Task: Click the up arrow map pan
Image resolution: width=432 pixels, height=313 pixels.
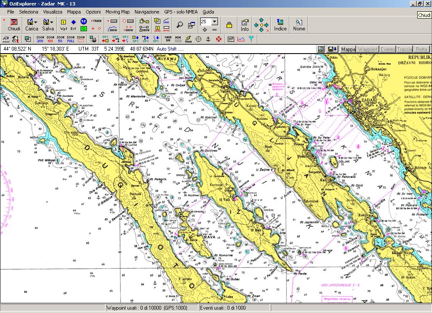Action: (x=261, y=20)
